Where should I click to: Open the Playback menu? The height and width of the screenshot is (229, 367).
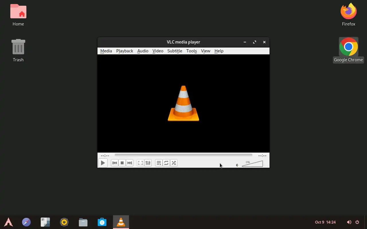[x=125, y=51]
